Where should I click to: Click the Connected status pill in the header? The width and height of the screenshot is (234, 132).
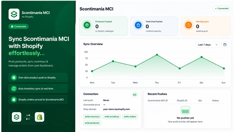222,9
